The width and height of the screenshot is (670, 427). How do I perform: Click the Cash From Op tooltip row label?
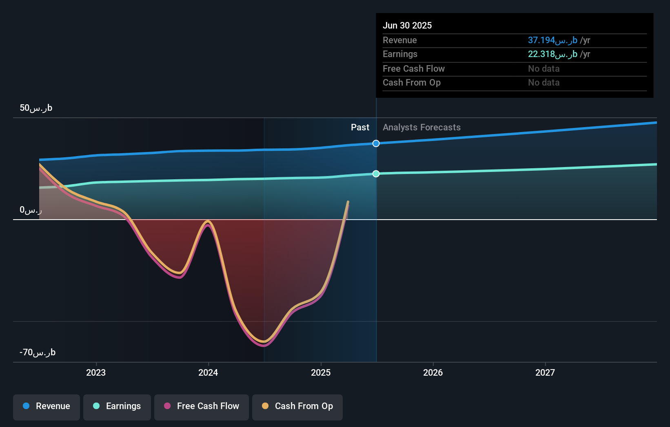[412, 83]
